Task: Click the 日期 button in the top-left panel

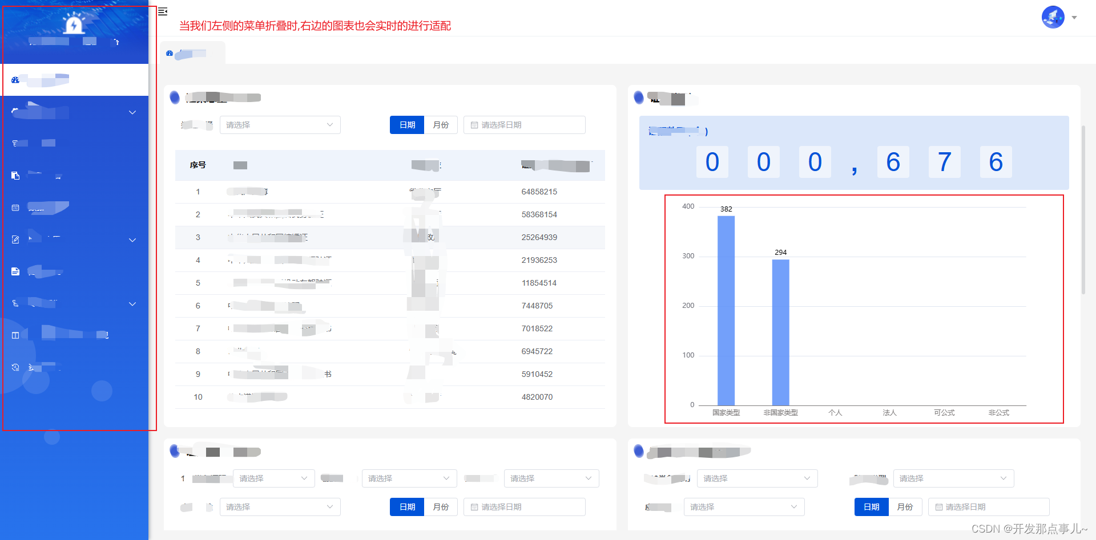Action: click(406, 125)
